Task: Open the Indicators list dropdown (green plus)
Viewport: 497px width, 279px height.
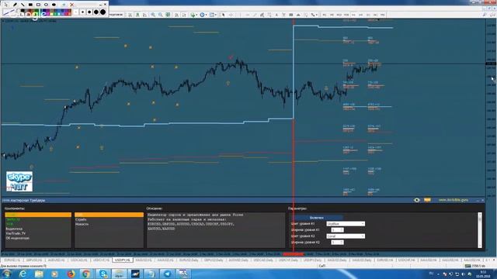Action: coord(193,15)
